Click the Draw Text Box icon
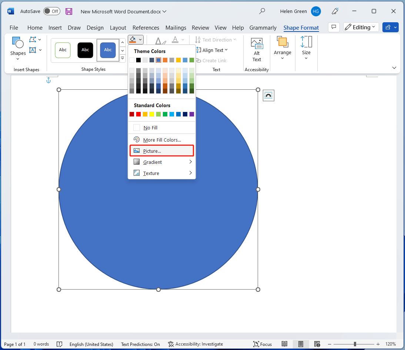This screenshot has width=405, height=350. click(33, 50)
